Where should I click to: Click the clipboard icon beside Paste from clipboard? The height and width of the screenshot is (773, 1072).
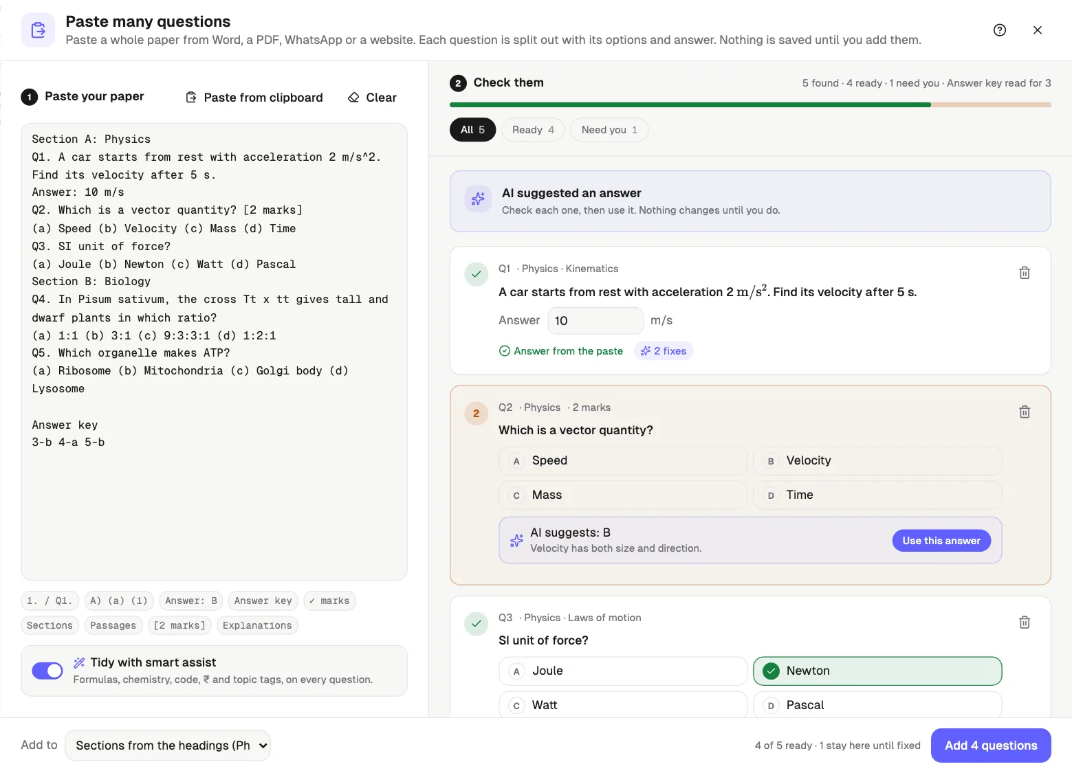(x=191, y=98)
